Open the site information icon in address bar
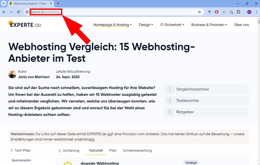 coord(27,12)
